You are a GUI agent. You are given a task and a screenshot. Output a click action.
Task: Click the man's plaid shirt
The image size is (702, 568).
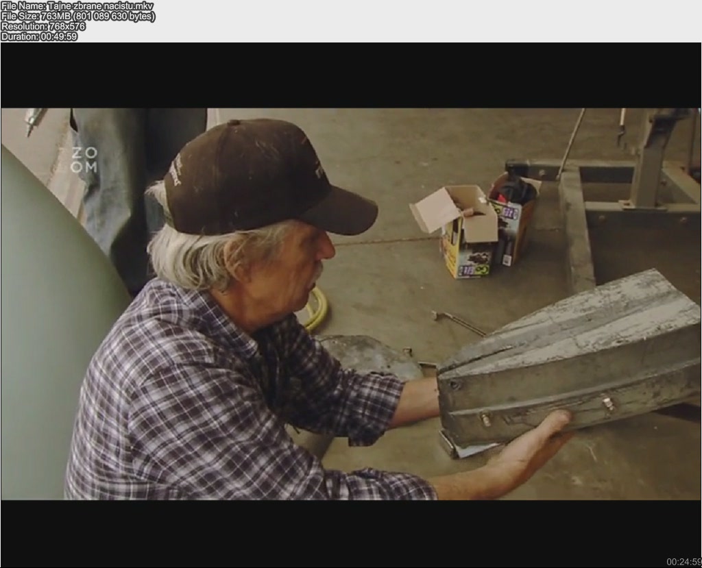226,404
